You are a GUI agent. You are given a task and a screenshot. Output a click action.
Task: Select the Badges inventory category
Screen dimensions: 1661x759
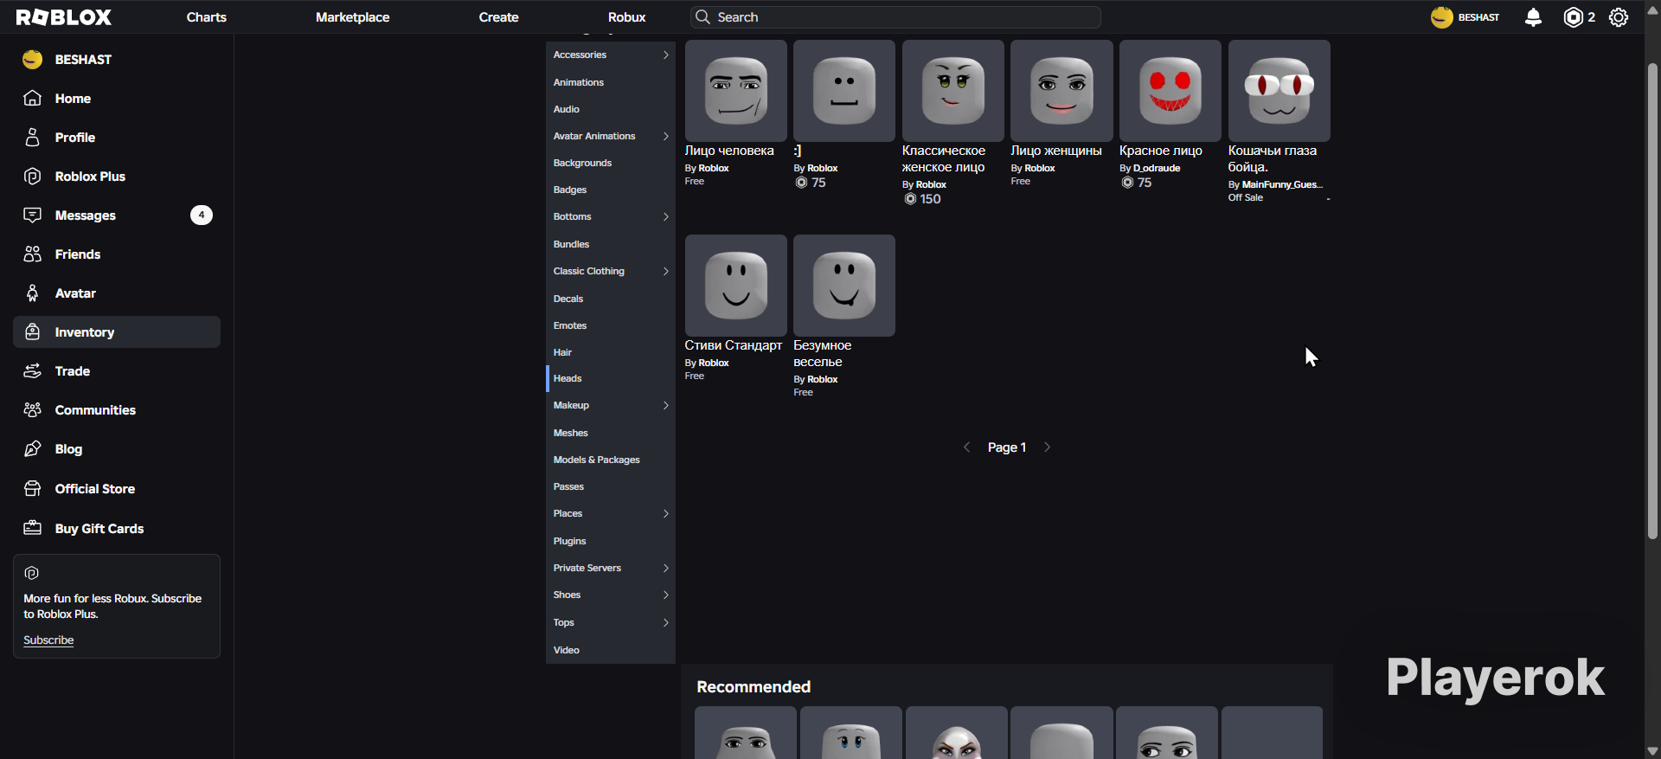(611, 190)
